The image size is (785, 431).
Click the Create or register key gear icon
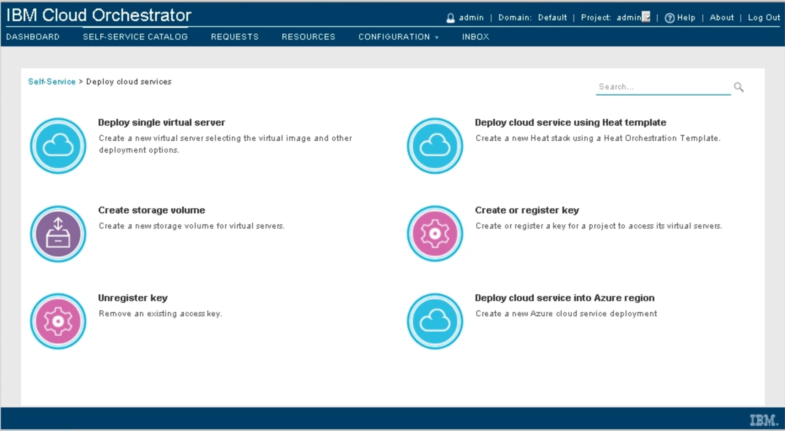tap(435, 233)
